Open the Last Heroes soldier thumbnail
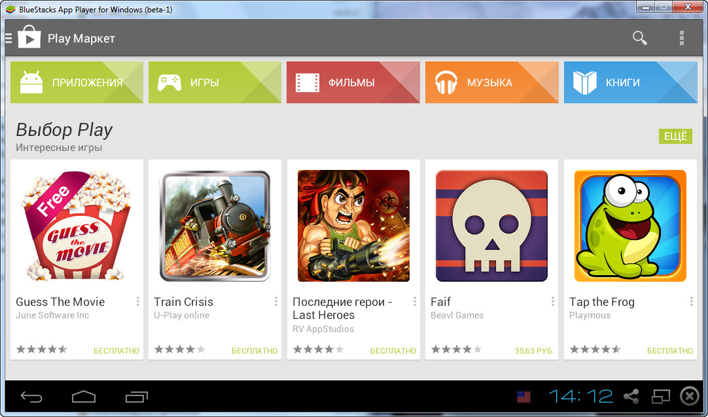This screenshot has height=417, width=708. pos(353,225)
